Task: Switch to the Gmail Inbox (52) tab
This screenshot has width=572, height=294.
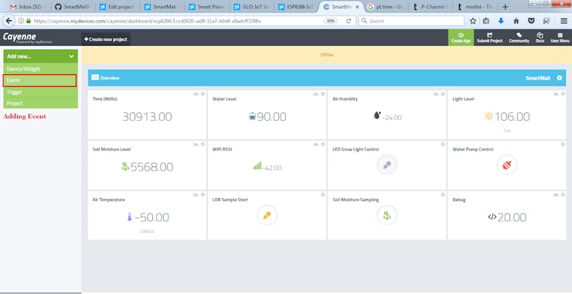Action: (x=27, y=6)
